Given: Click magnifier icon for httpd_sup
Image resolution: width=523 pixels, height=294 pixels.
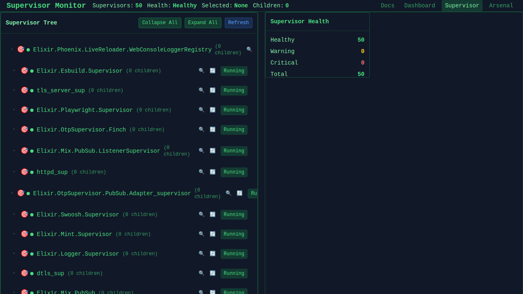Looking at the screenshot, I should [x=201, y=172].
